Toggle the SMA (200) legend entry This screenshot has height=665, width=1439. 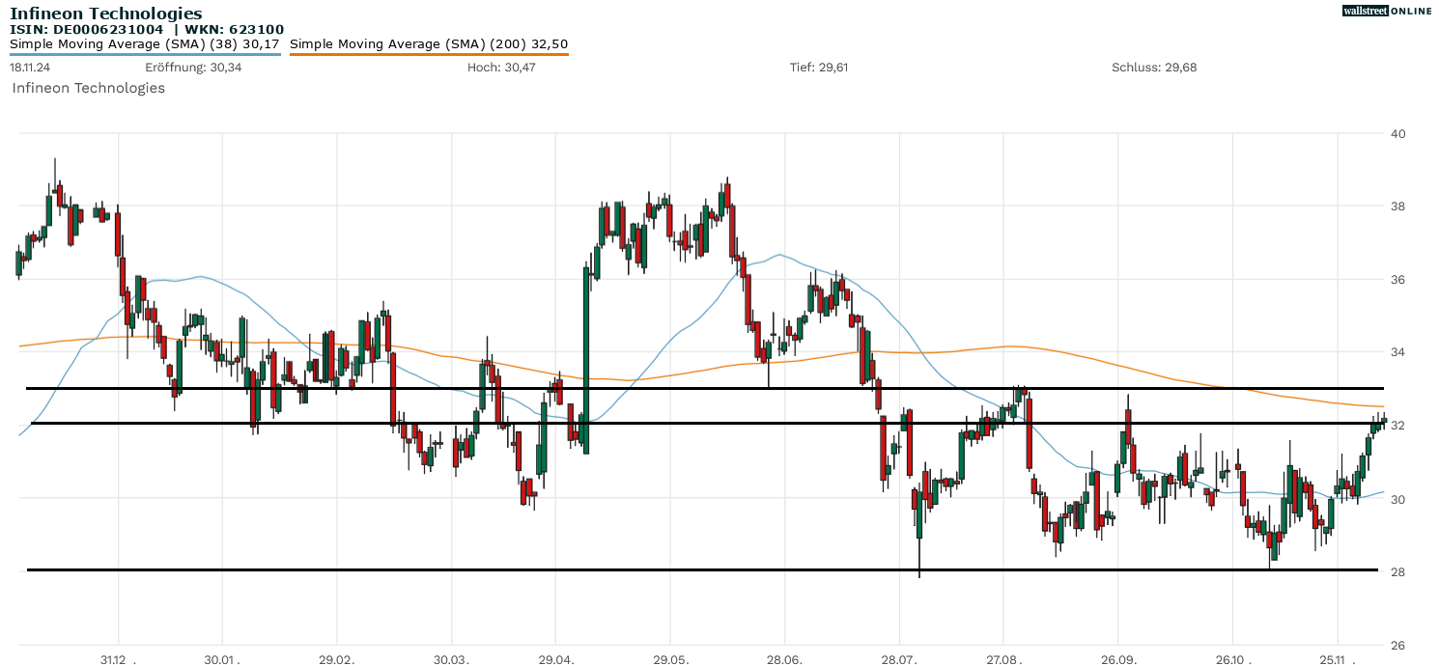(x=429, y=43)
